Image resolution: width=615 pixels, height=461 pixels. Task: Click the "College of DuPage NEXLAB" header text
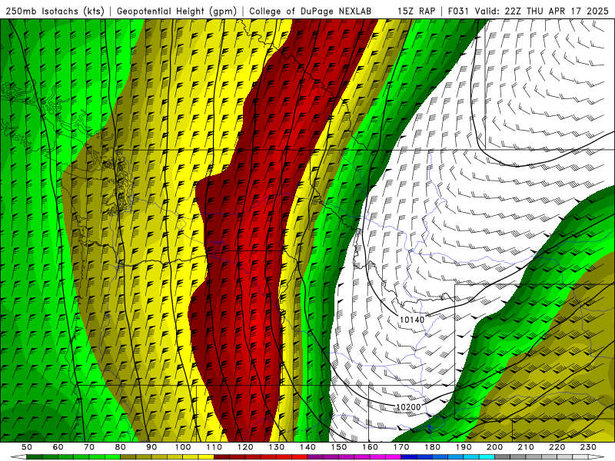[x=311, y=12]
